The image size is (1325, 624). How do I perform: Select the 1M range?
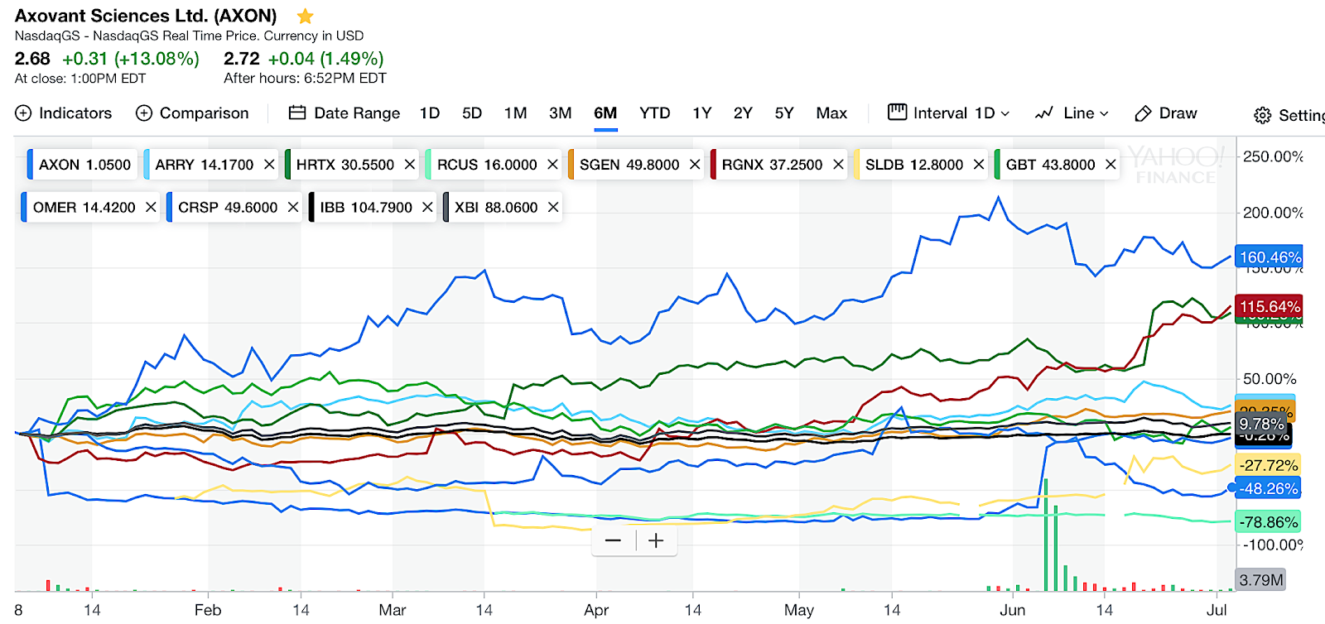click(515, 113)
